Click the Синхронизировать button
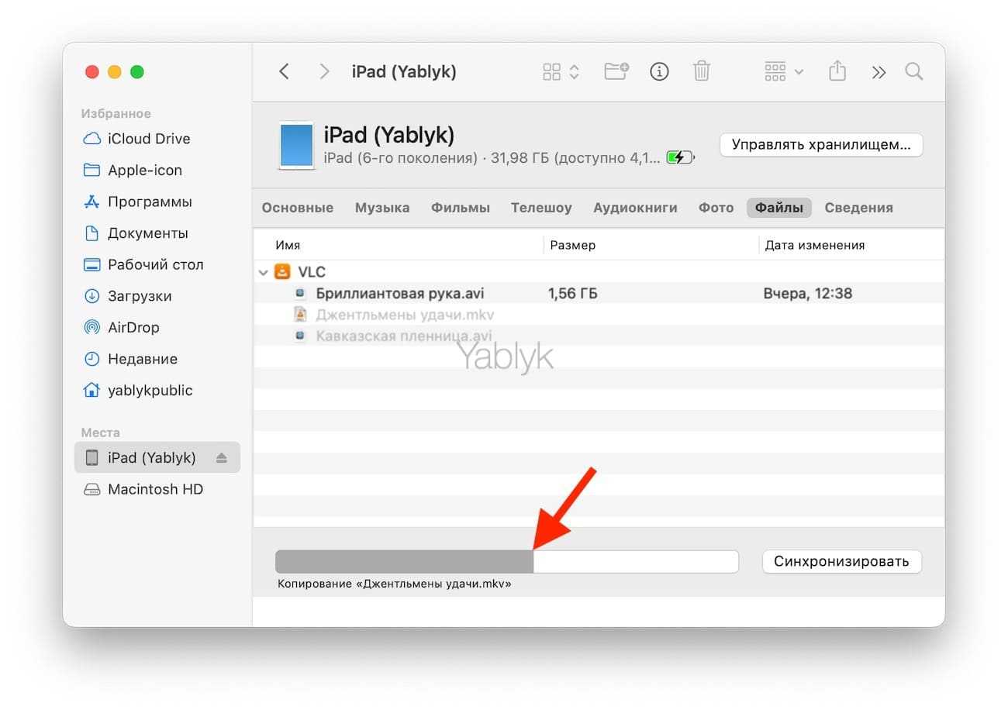The image size is (1008, 710). pos(841,561)
